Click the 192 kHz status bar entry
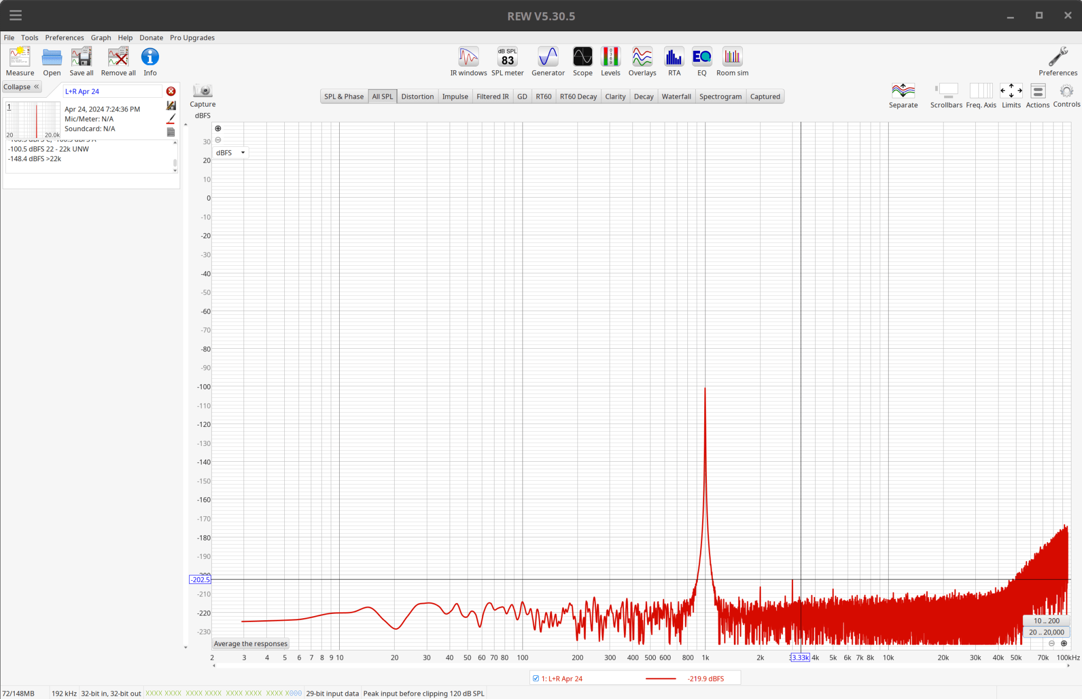 (x=64, y=693)
